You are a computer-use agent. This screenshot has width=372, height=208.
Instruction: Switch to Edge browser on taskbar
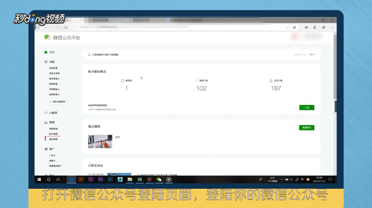coord(71,180)
